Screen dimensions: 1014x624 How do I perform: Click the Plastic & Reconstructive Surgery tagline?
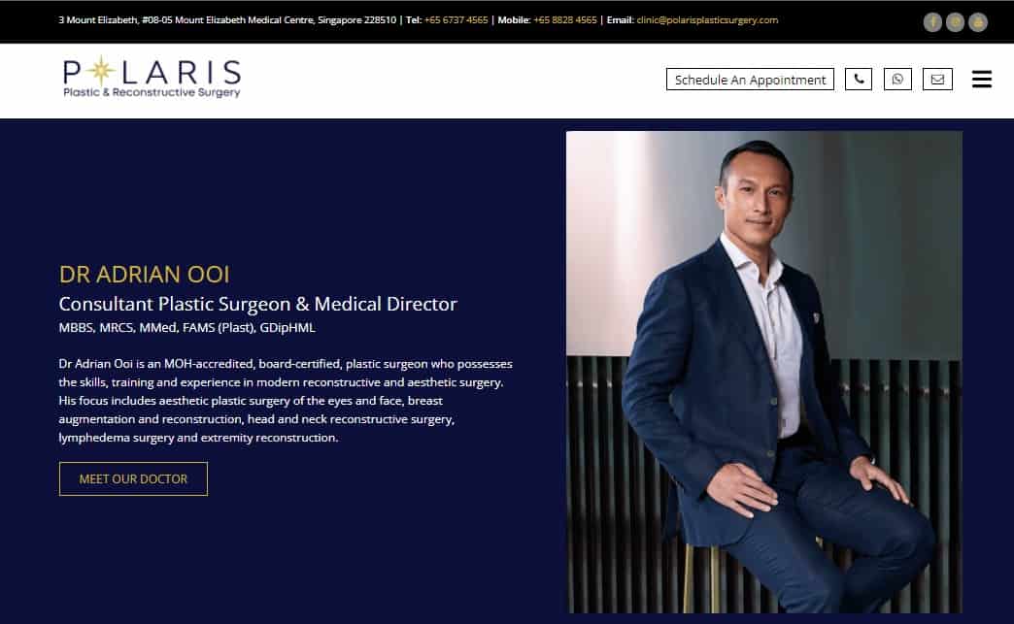[152, 92]
